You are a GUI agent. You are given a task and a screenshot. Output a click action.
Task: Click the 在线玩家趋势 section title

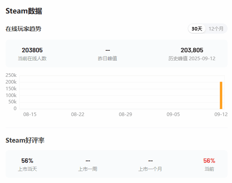pyautogui.click(x=23, y=29)
